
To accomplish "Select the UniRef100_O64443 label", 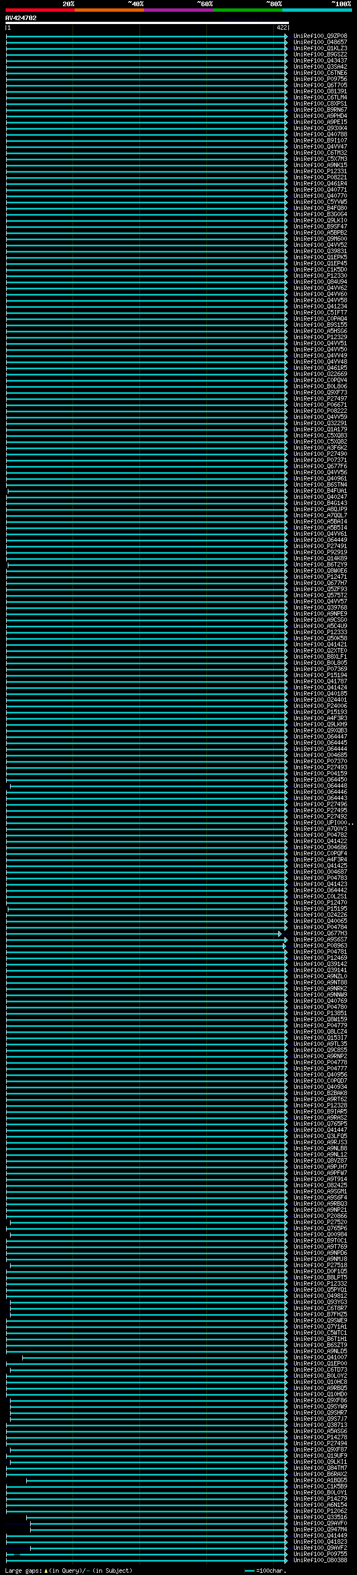I will click(320, 798).
